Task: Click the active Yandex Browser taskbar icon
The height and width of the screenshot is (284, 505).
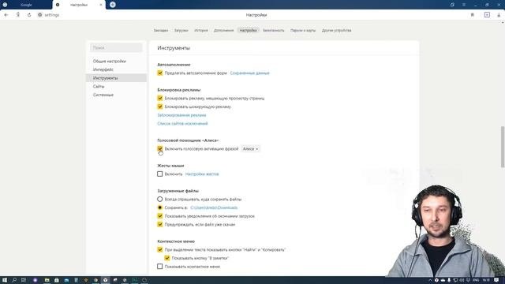Action: point(105,280)
